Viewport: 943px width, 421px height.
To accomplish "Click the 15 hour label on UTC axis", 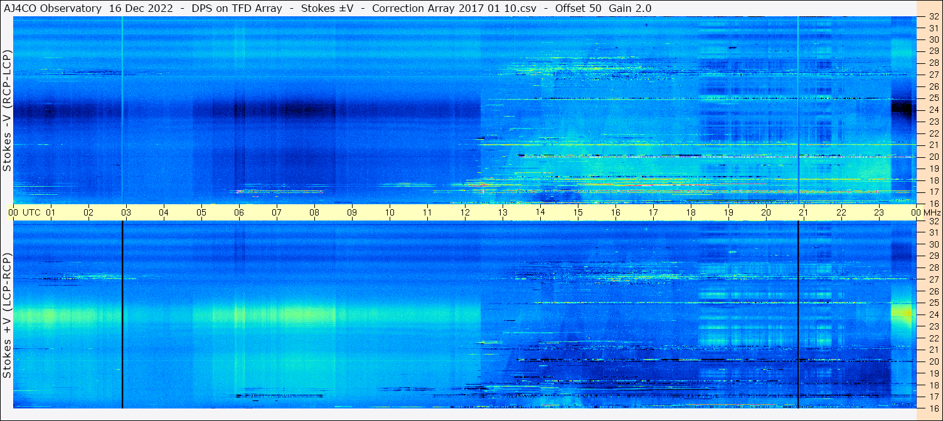I will pos(578,212).
